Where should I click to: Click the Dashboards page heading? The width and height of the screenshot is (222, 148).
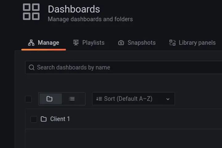(74, 9)
